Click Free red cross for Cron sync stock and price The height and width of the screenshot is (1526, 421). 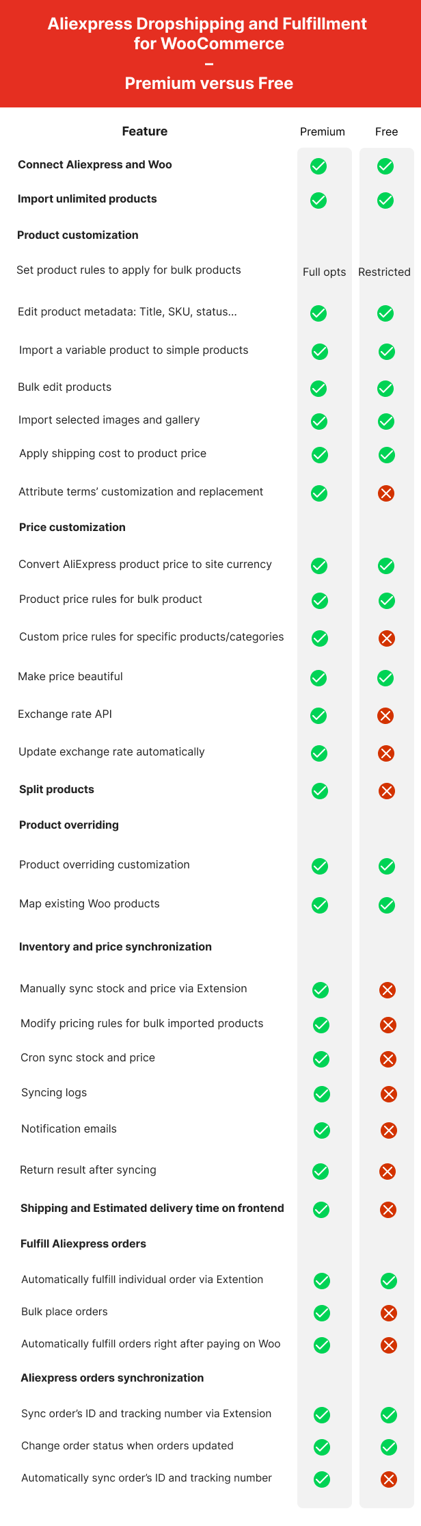(388, 1059)
